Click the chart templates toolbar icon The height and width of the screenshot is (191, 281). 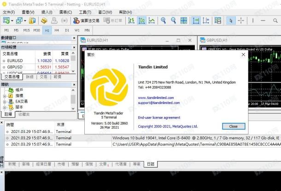point(218,21)
